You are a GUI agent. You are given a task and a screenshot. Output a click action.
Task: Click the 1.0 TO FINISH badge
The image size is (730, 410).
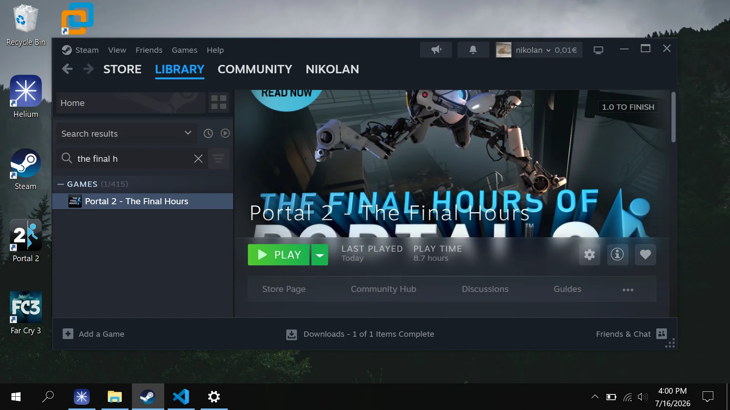[x=628, y=107]
